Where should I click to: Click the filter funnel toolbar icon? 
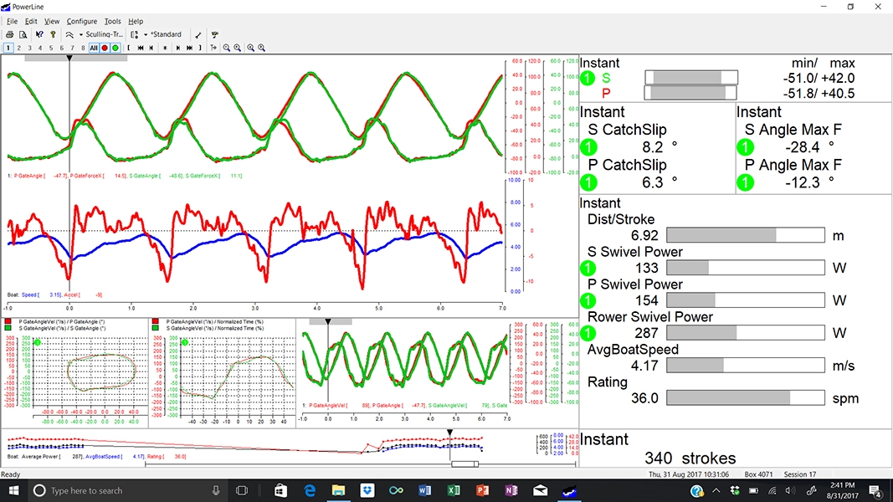(215, 34)
